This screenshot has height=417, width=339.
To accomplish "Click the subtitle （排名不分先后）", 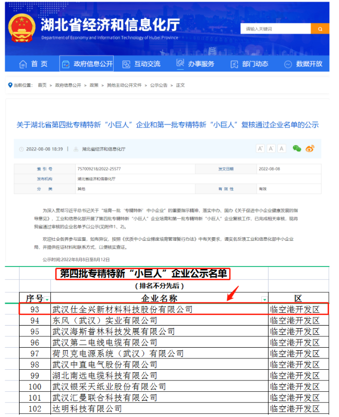I will coord(159,286).
